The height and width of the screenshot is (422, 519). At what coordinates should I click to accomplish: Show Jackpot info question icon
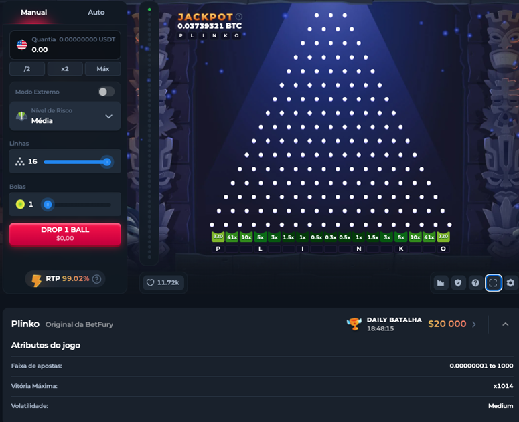(x=239, y=17)
